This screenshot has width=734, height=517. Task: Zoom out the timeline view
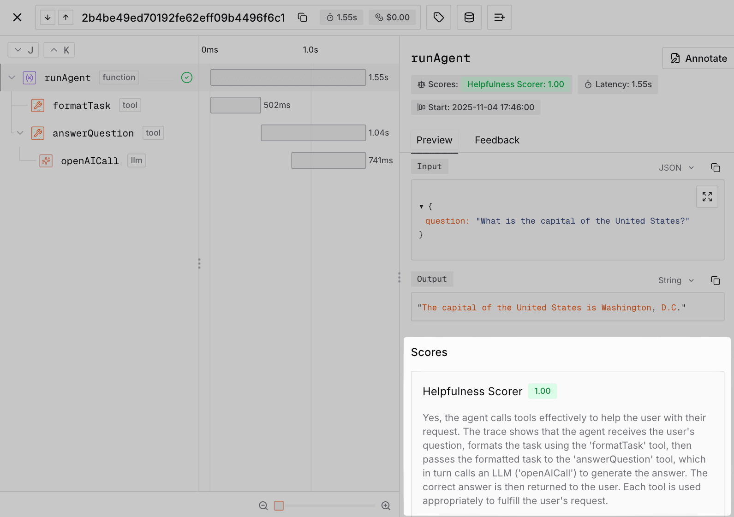pyautogui.click(x=263, y=505)
